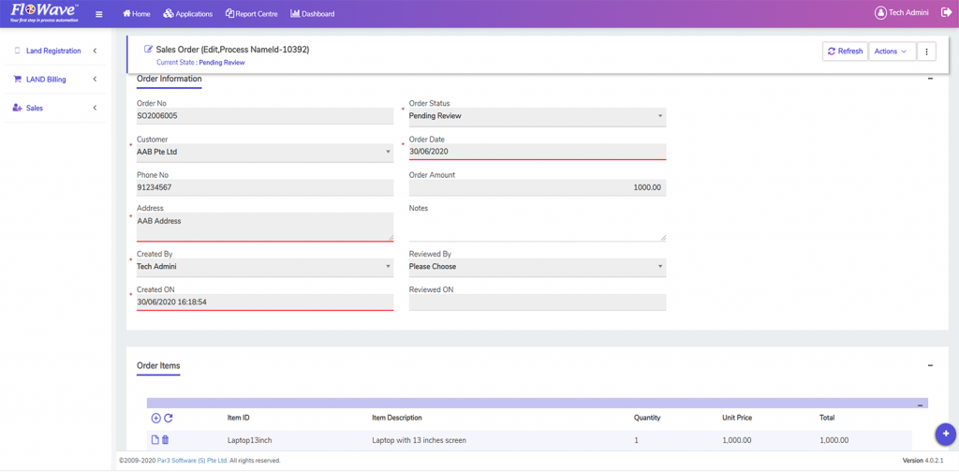Open the Applications menu

click(x=187, y=14)
